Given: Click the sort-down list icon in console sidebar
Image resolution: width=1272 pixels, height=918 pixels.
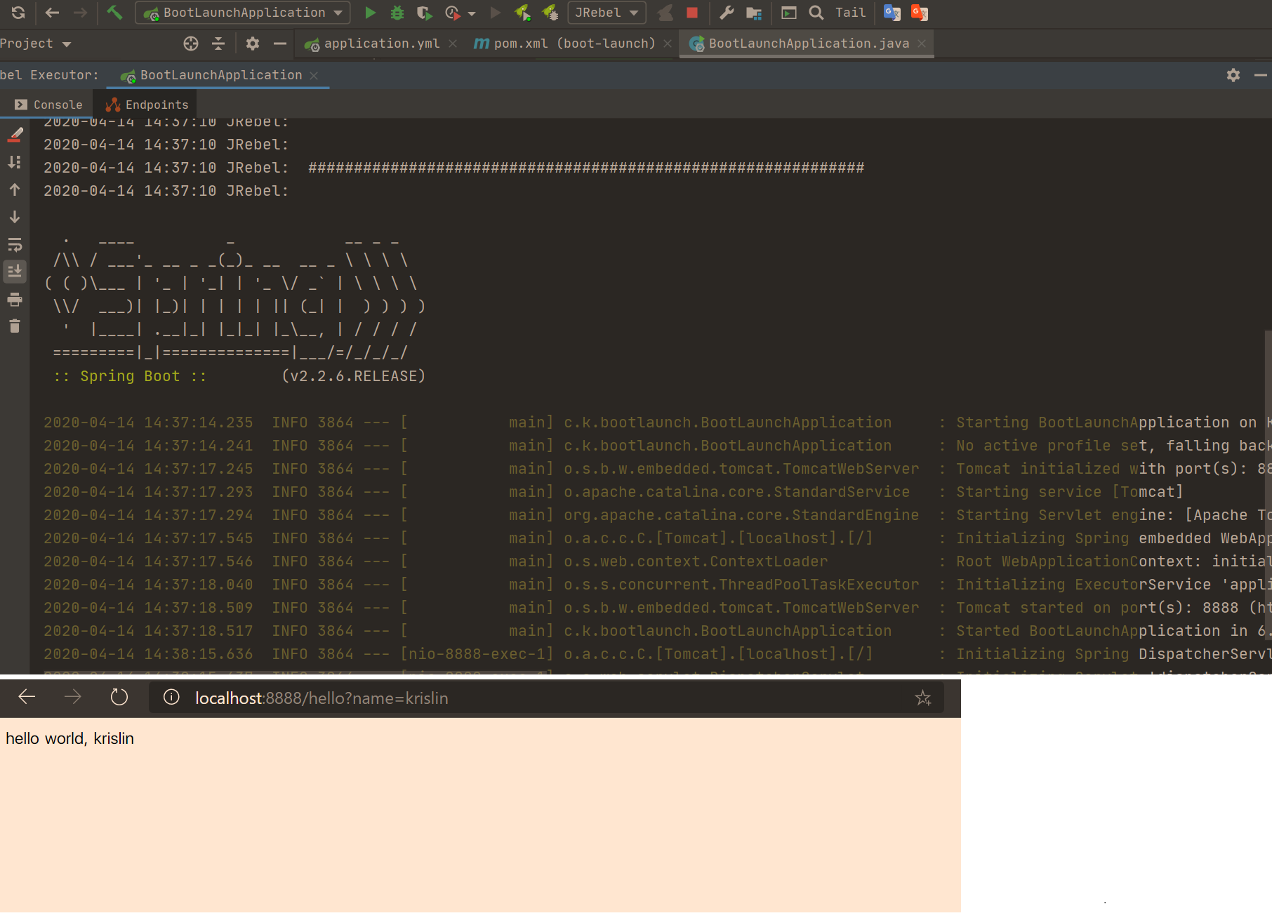Looking at the screenshot, I should (x=15, y=162).
